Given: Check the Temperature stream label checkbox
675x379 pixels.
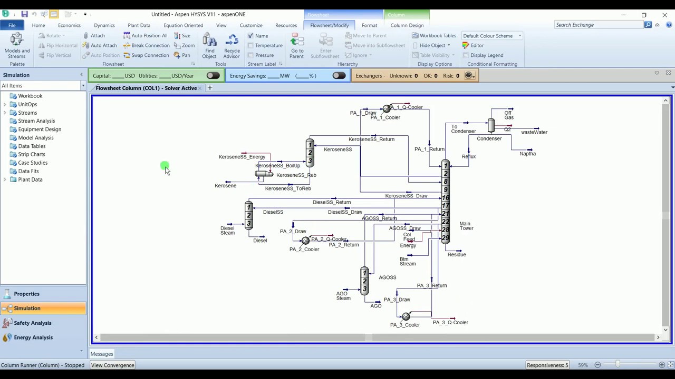Looking at the screenshot, I should pyautogui.click(x=250, y=45).
